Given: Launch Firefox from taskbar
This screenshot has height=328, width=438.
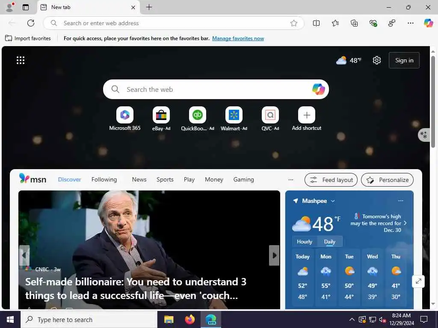Looking at the screenshot, I should [x=190, y=319].
